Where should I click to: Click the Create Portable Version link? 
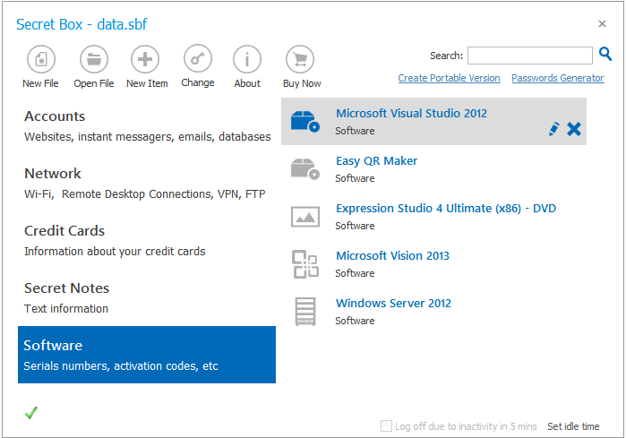pos(449,78)
